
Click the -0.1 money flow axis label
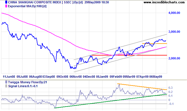coord(171,104)
